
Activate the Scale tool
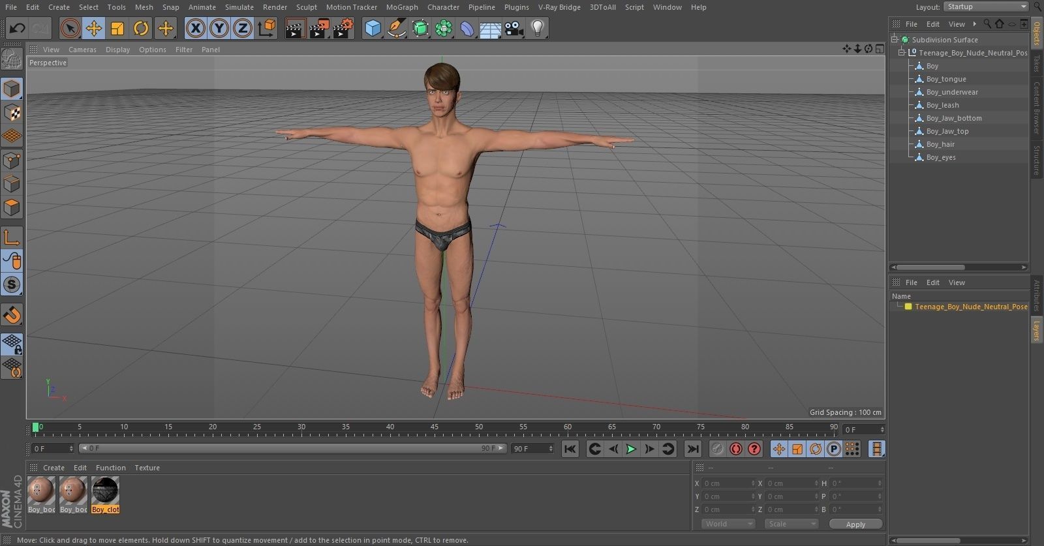(117, 28)
